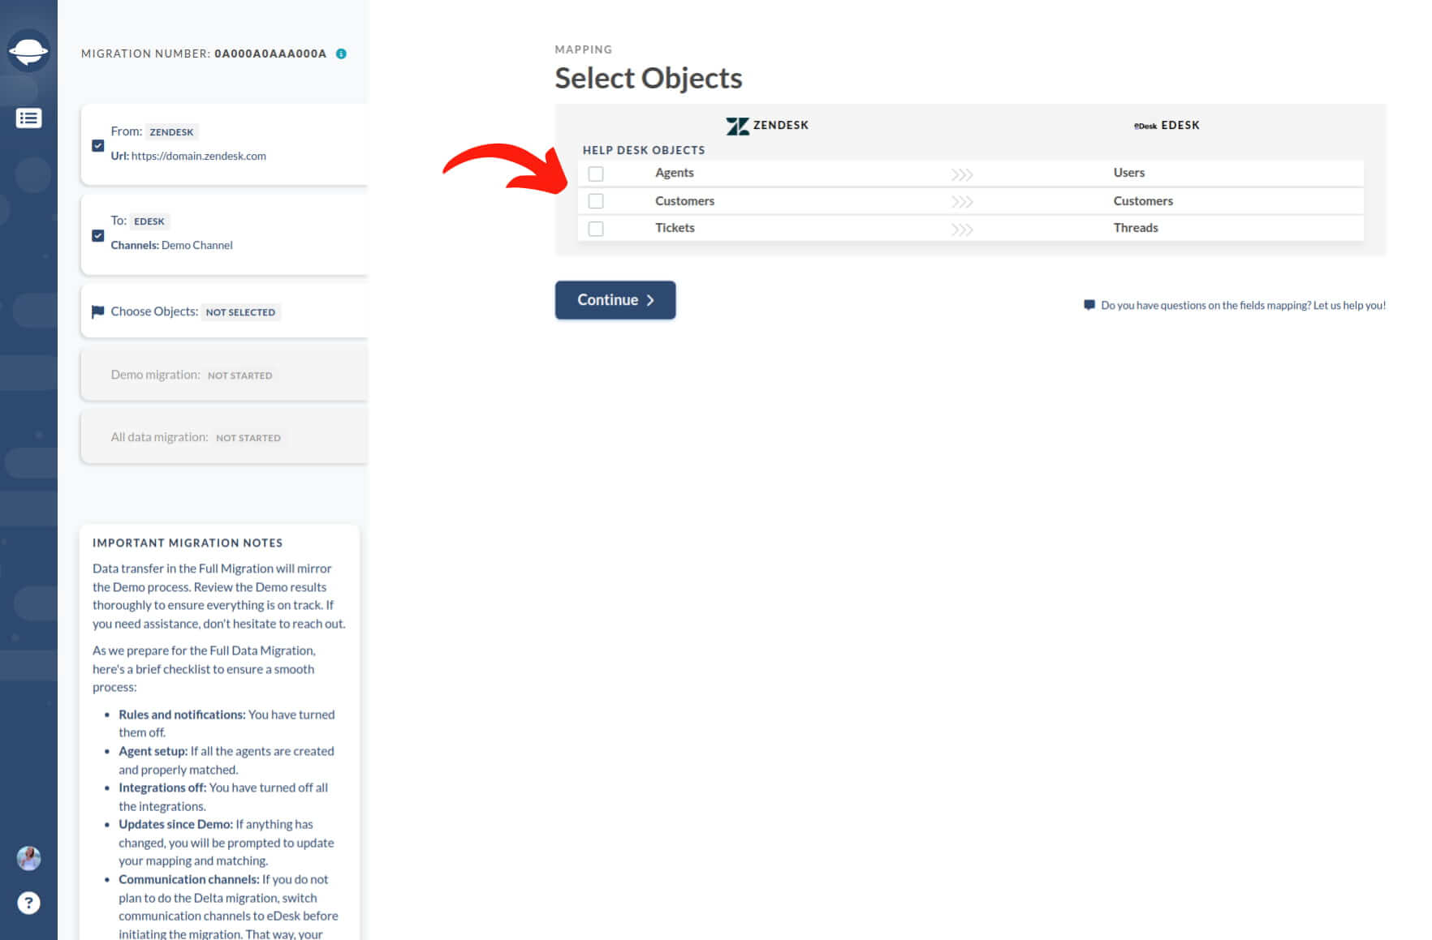Open the Choose Objects step

224,311
